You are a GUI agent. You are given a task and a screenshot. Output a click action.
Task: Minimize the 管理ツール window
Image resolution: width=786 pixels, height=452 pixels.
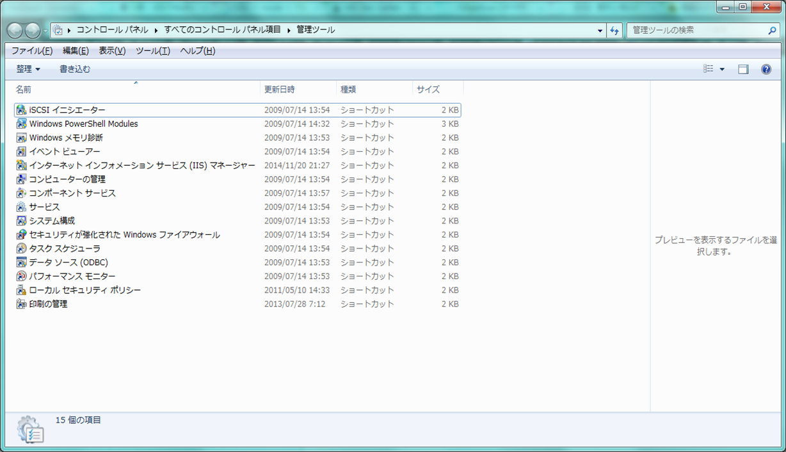(725, 6)
